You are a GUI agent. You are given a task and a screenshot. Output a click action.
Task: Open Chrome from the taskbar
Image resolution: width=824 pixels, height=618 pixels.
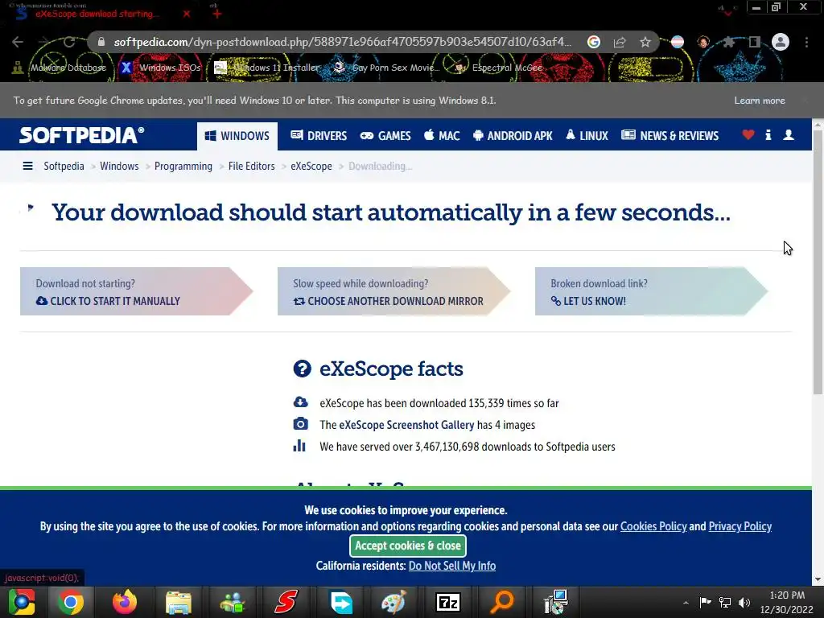(71, 602)
